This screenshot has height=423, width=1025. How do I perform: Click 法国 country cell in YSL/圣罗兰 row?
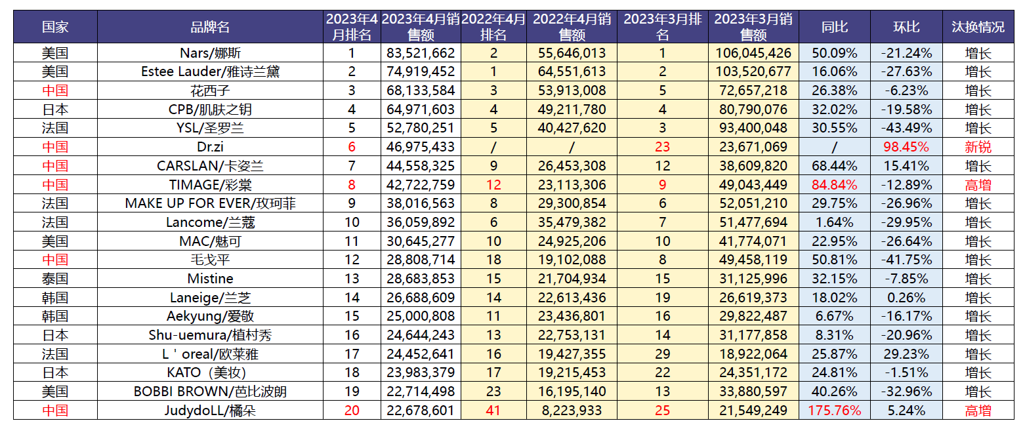tap(55, 129)
